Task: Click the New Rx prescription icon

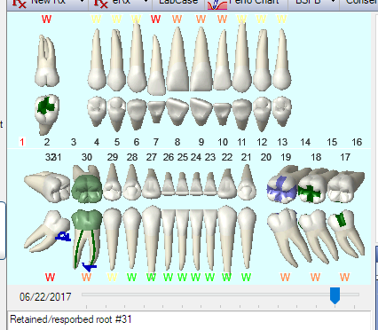Action: click(20, 3)
